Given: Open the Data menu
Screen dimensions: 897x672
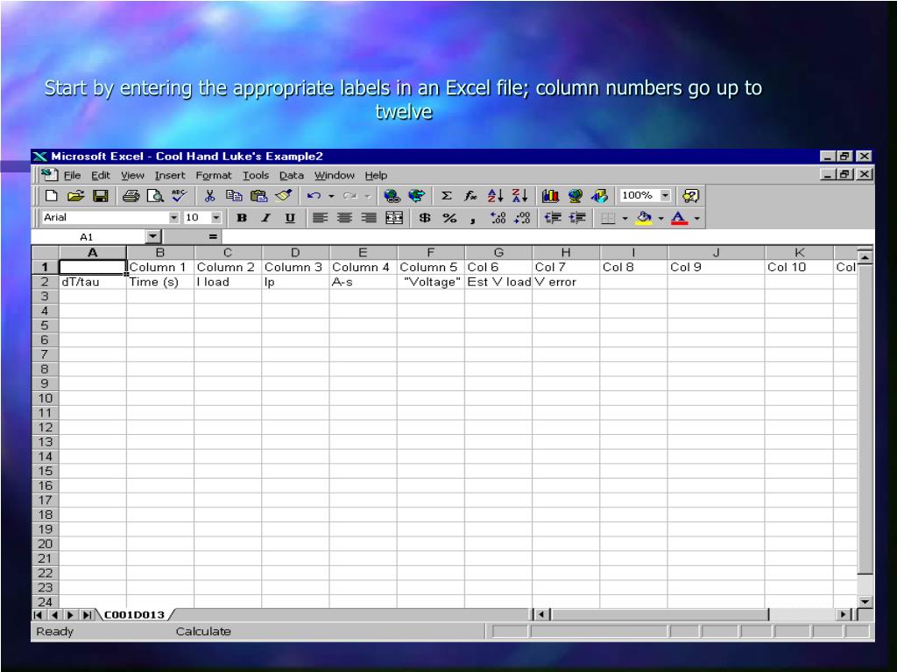Looking at the screenshot, I should pos(291,175).
